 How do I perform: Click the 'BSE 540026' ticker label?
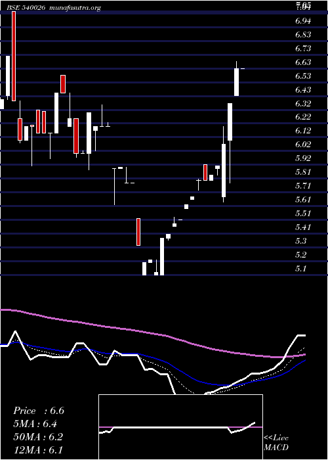[27, 8]
